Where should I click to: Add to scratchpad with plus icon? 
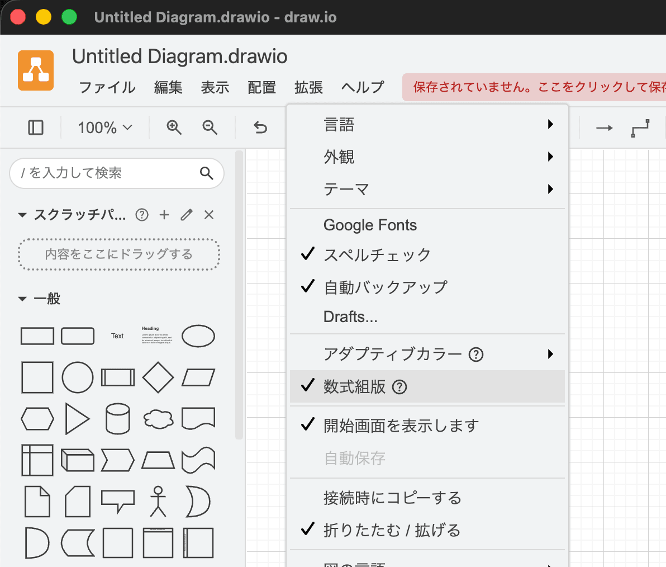point(164,215)
